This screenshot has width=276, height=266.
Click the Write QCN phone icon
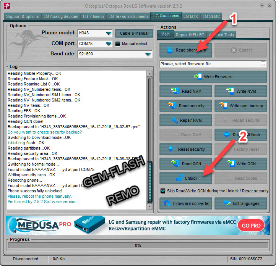[x=230, y=163]
